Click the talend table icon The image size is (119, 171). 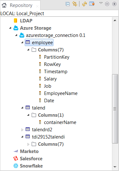28,108
